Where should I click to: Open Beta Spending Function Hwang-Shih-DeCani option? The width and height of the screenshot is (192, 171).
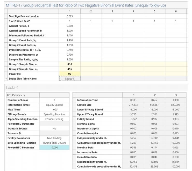pyautogui.click(x=54, y=143)
